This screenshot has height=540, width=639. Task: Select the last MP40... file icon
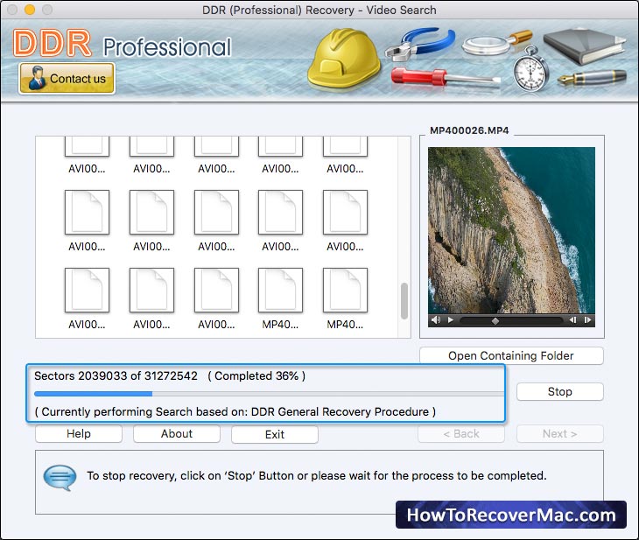tap(345, 291)
